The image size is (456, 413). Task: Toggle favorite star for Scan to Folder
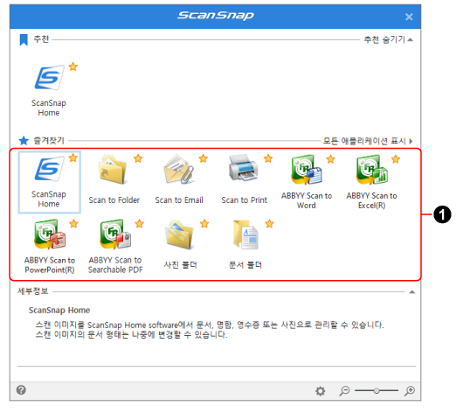[x=138, y=158]
